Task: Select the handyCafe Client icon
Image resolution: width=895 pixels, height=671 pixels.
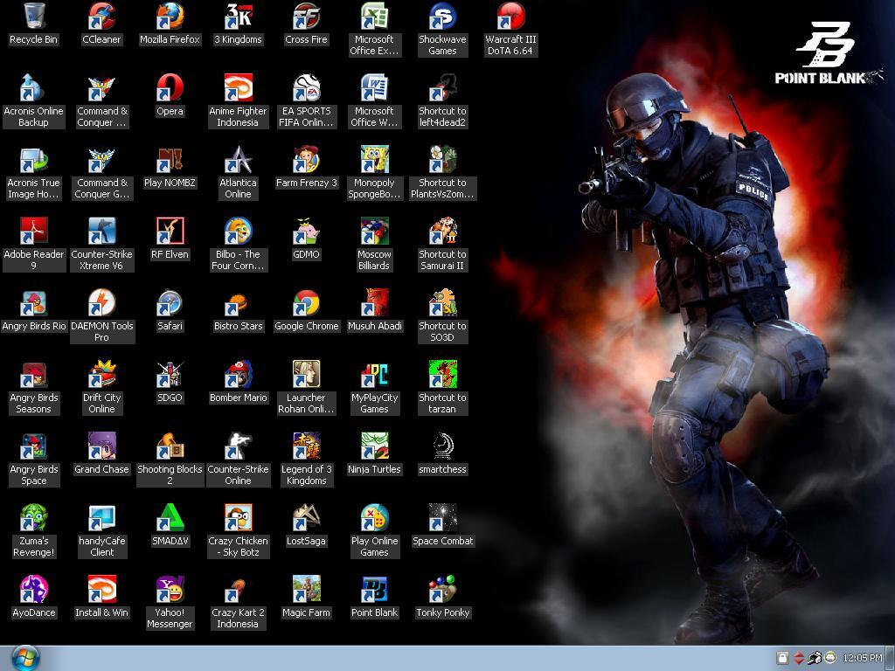Action: point(101,517)
